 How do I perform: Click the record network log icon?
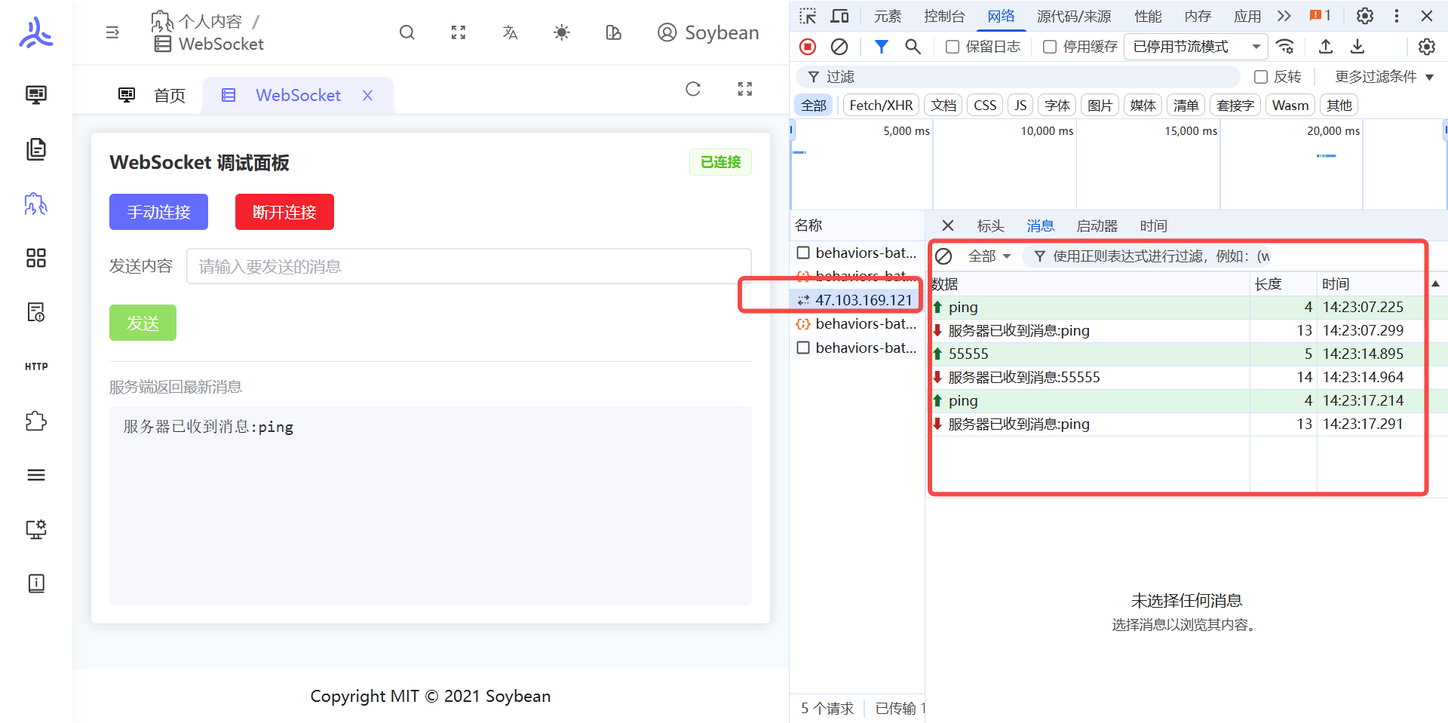[x=807, y=47]
